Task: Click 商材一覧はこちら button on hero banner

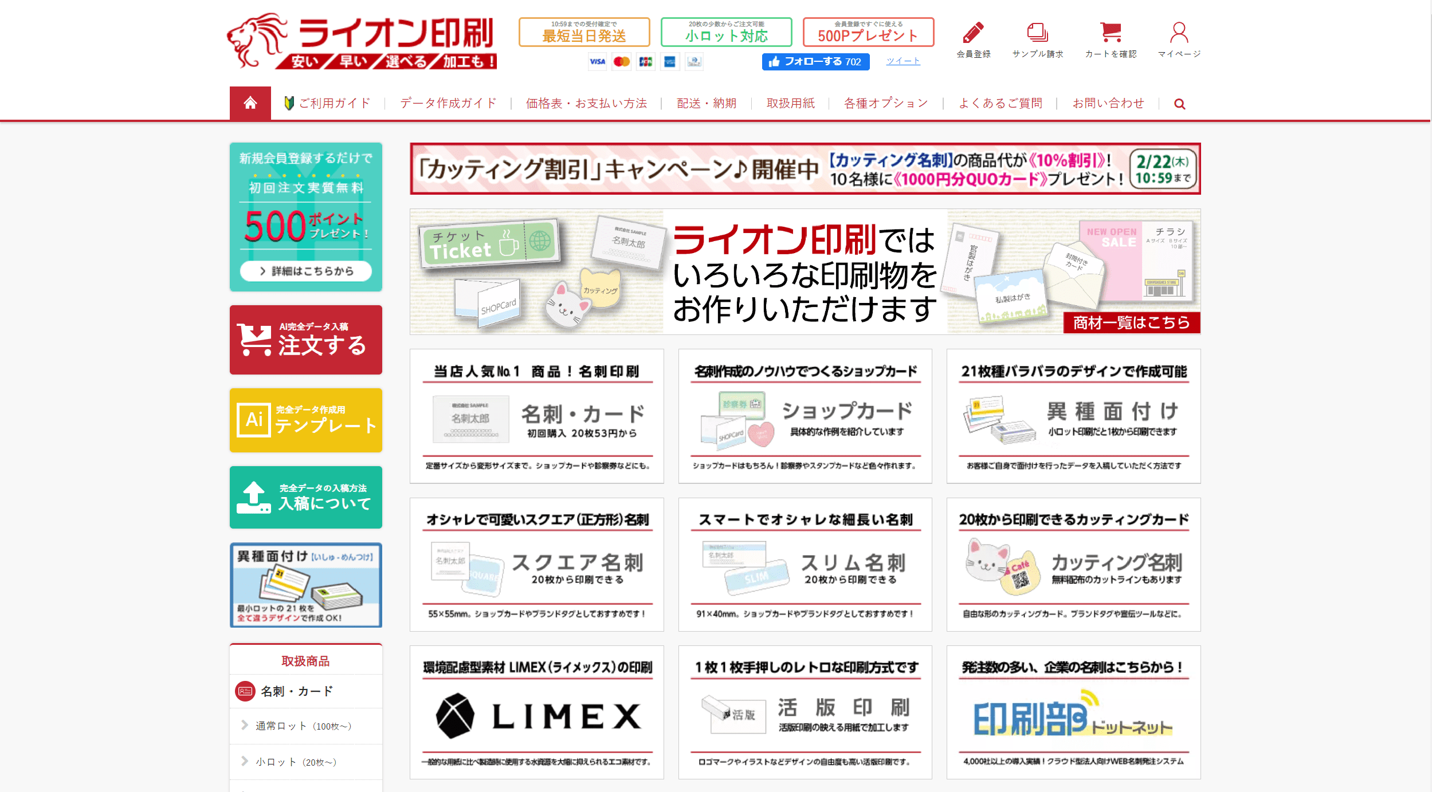Action: point(1131,322)
